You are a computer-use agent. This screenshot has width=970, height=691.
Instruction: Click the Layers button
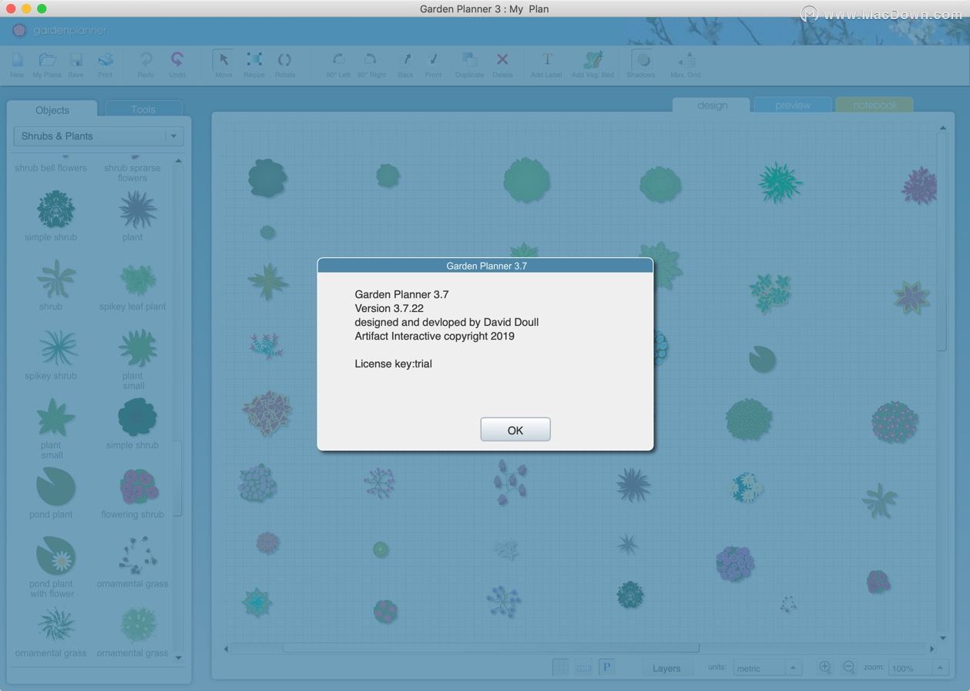click(666, 668)
